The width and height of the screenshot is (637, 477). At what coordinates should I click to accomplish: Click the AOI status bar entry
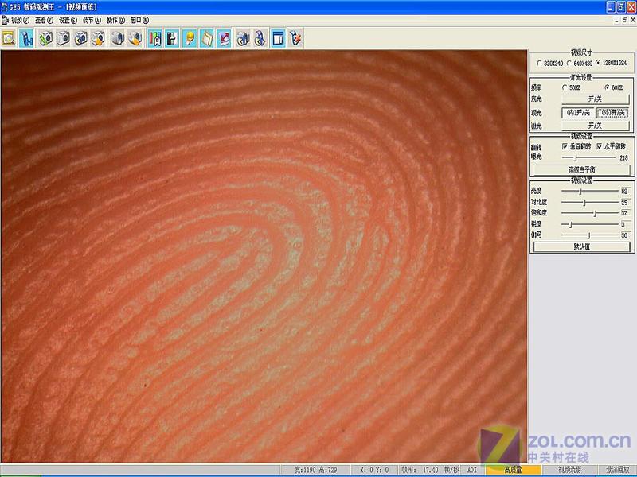click(x=472, y=470)
